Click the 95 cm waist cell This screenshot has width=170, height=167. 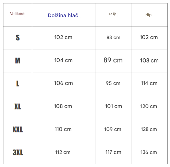[x=113, y=83]
